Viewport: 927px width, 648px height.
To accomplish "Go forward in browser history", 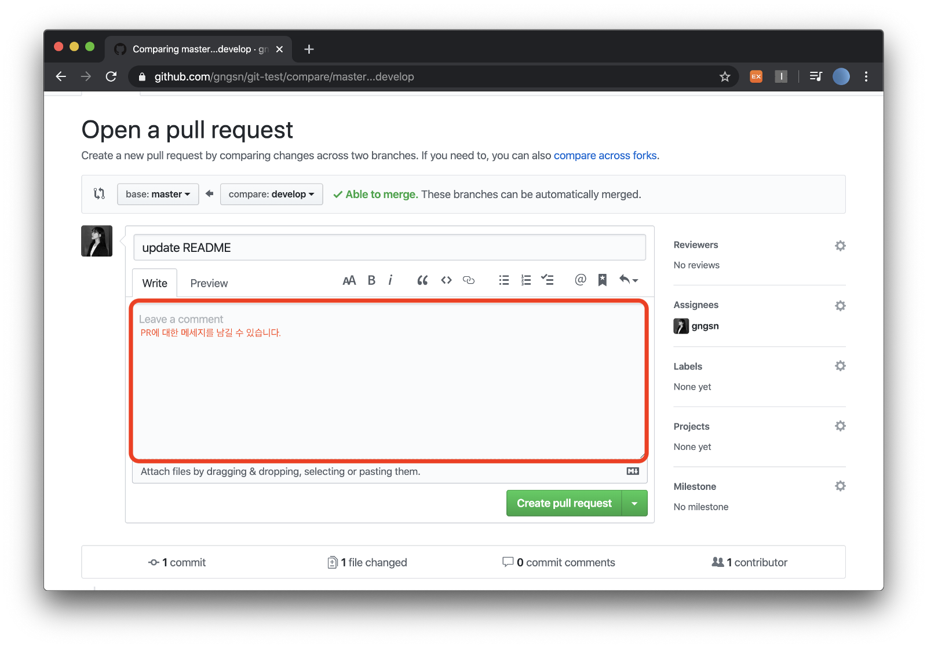I will 86,76.
